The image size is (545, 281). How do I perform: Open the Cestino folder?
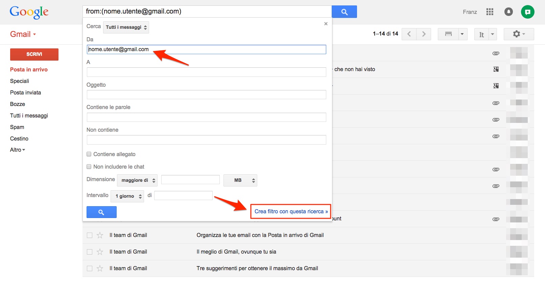click(19, 138)
